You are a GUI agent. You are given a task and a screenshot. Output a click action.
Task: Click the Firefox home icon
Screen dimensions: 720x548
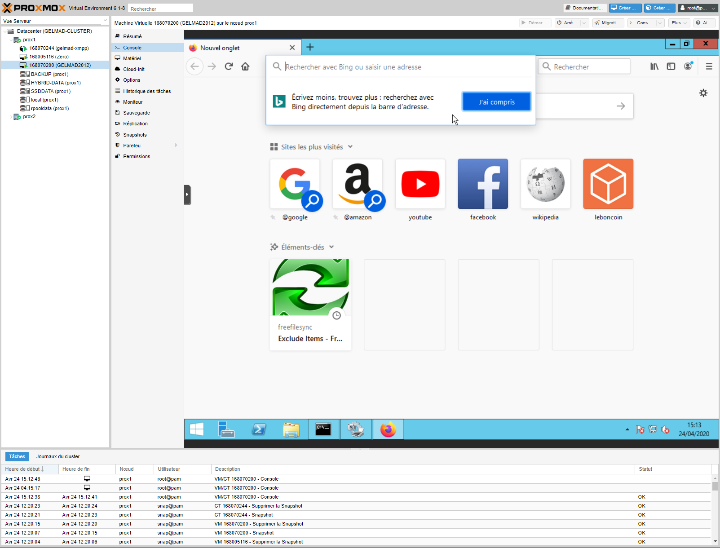point(245,66)
